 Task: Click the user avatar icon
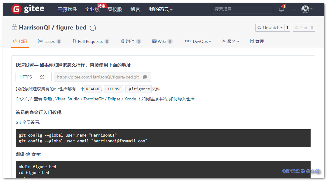(305, 9)
